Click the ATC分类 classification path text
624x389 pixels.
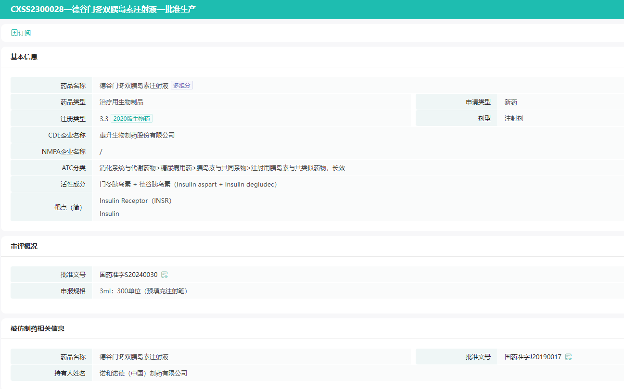coord(222,168)
